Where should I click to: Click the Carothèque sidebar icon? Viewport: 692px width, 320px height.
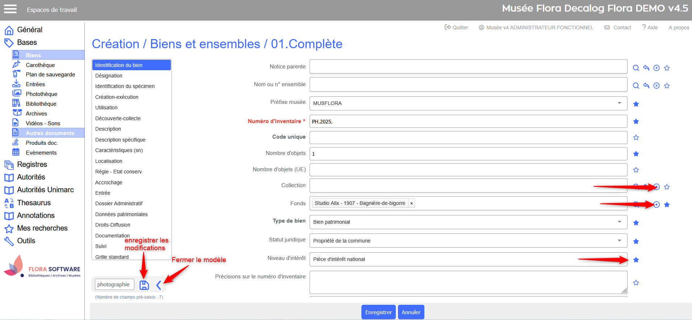(x=16, y=64)
